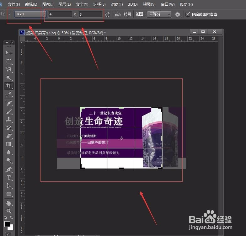
Task: Select the Clone Stamp tool
Action: click(9, 120)
